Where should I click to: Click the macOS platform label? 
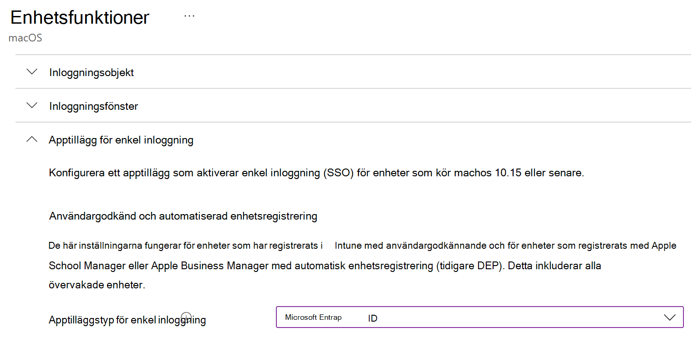pos(25,38)
